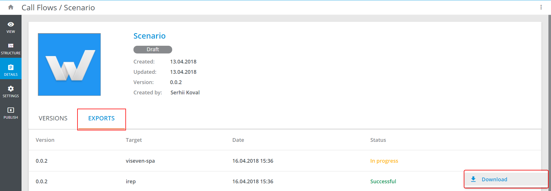Click the Successful status of irep export
Image resolution: width=551 pixels, height=191 pixels.
383,182
